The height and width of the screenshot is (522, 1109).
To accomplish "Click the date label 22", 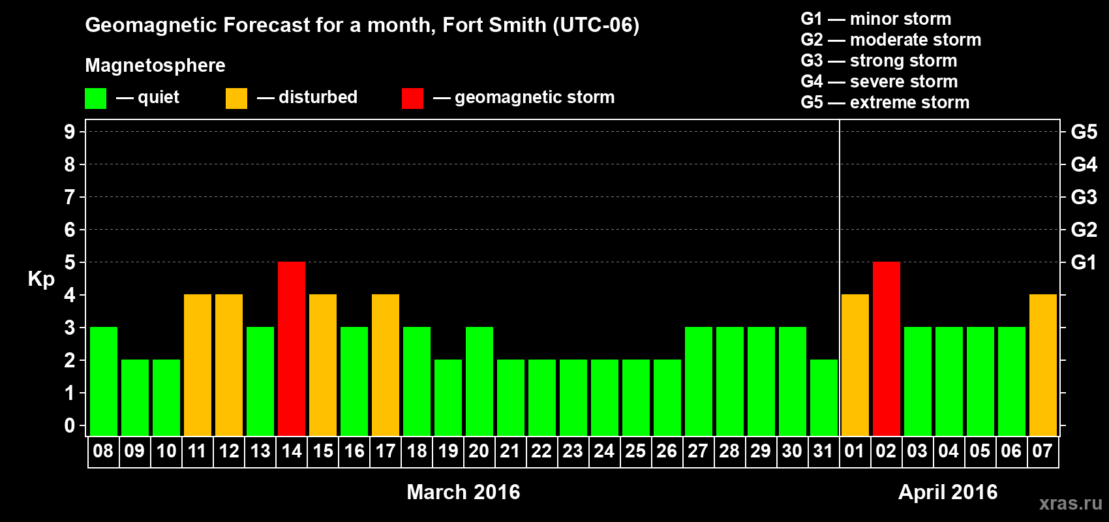I will pos(541,452).
